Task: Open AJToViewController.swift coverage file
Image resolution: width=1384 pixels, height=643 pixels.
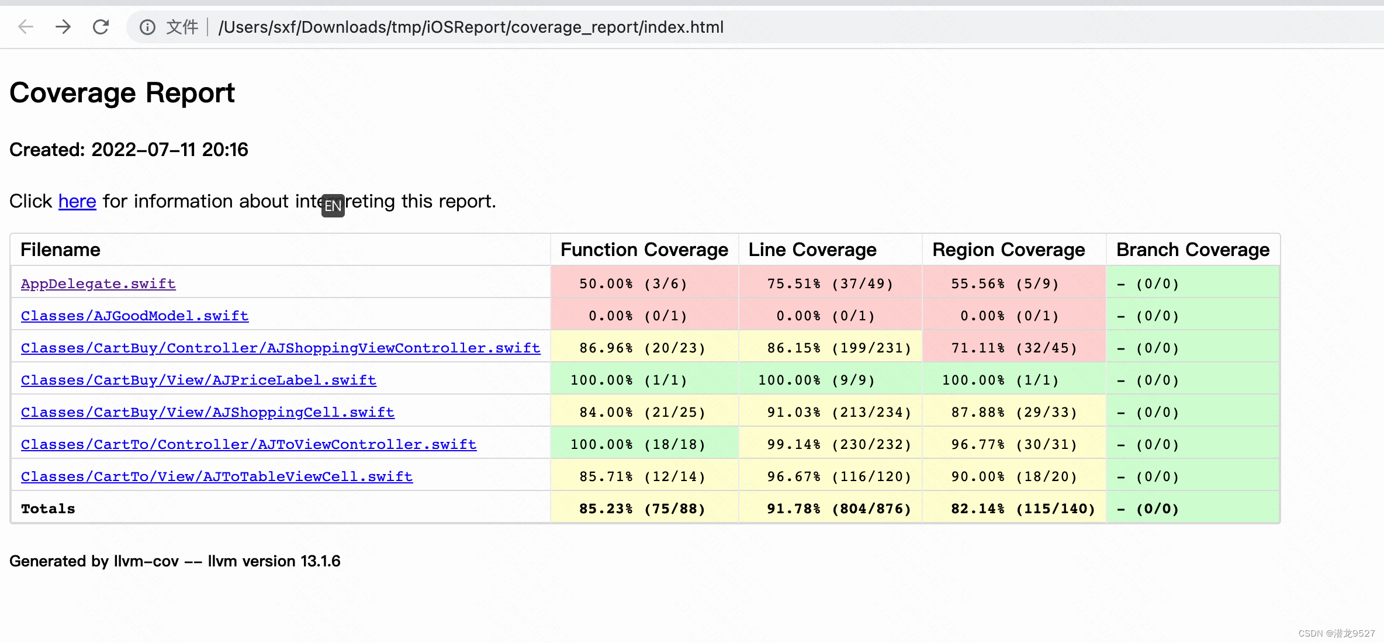Action: (248, 444)
